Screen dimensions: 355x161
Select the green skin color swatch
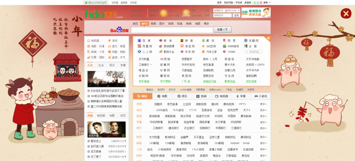coord(255,3)
